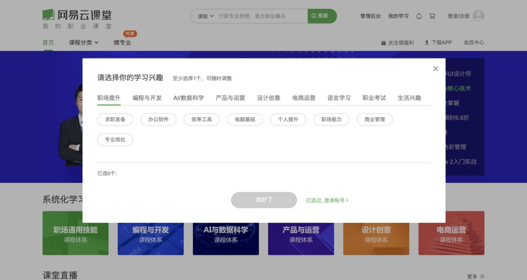Viewport: 527px width, 280px height.
Task: Click the notification bell icon
Action: [419, 16]
